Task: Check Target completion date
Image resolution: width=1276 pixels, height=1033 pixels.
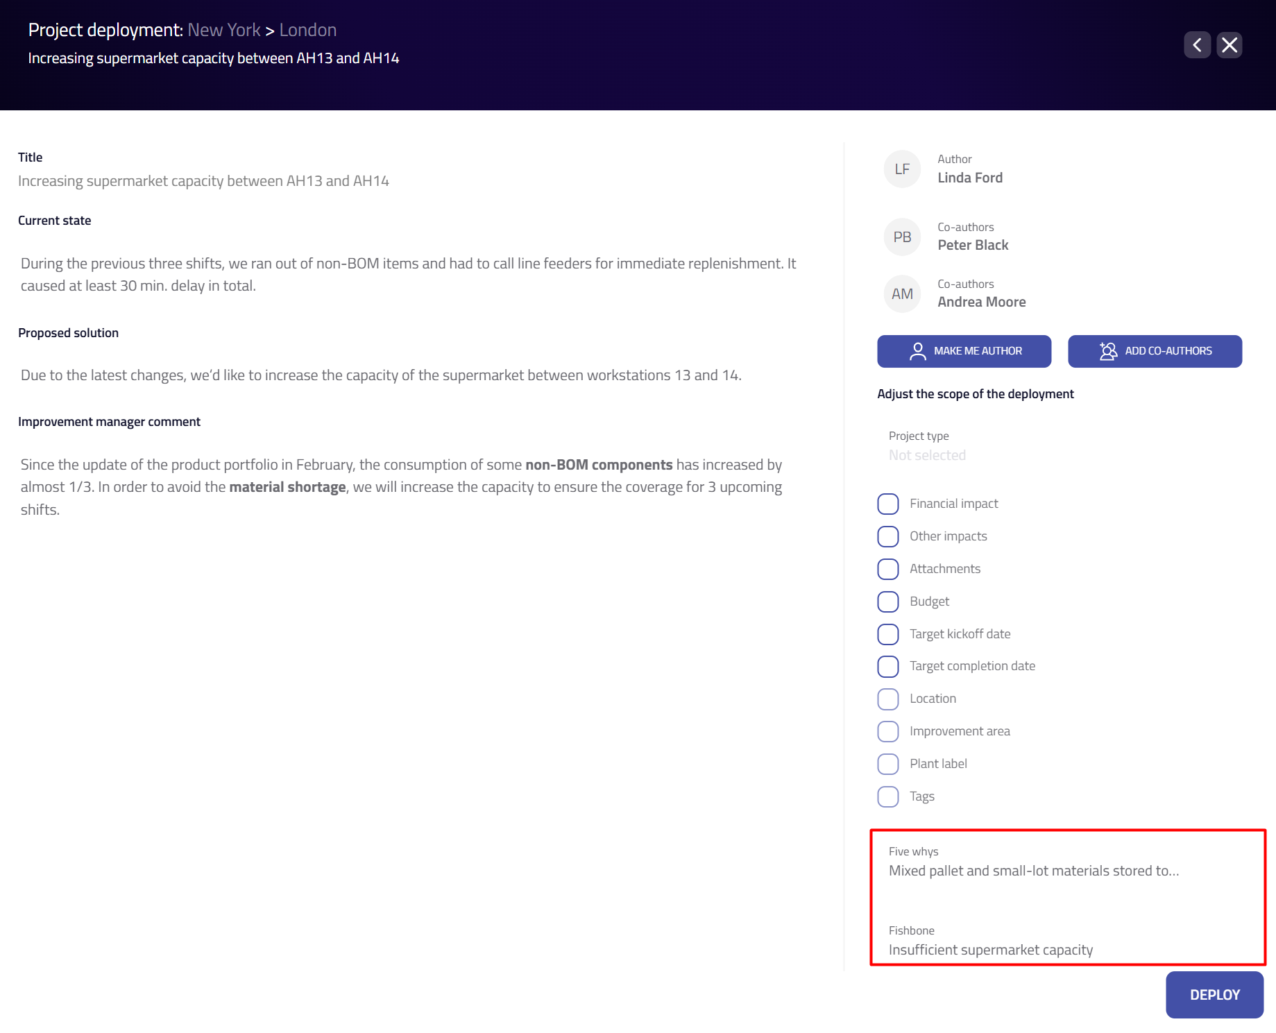Action: (x=888, y=666)
